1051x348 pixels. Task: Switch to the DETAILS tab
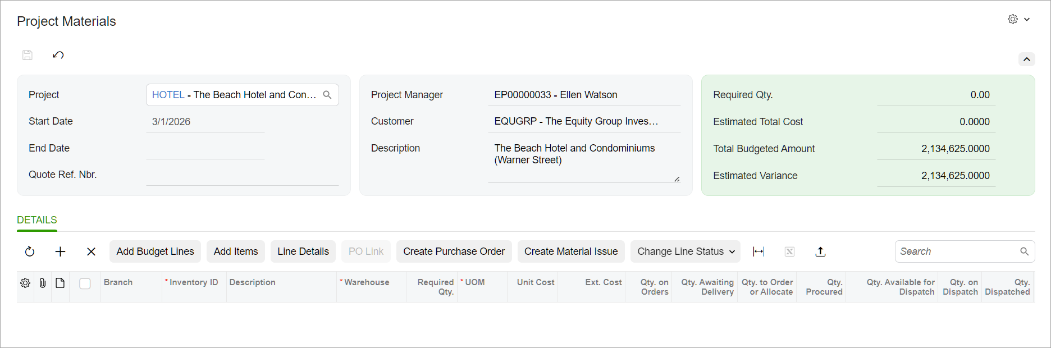[37, 220]
